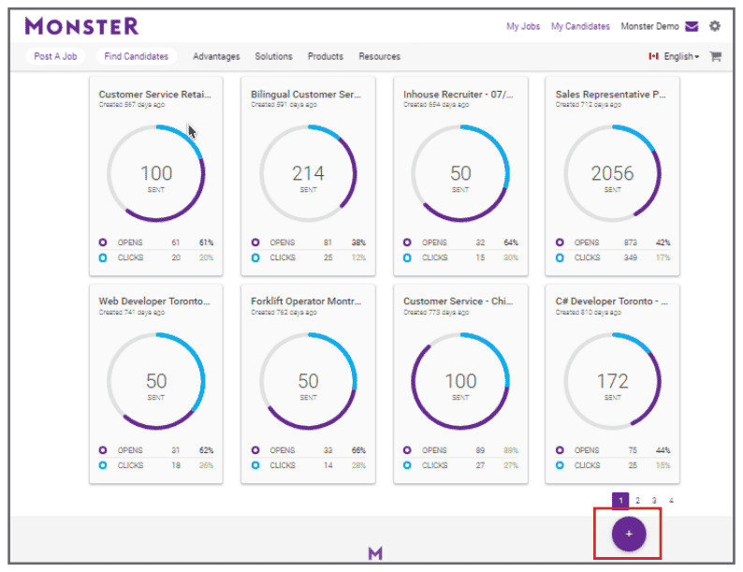Click progress ring showing 172 sent
Screen dimensions: 743x572
point(612,381)
